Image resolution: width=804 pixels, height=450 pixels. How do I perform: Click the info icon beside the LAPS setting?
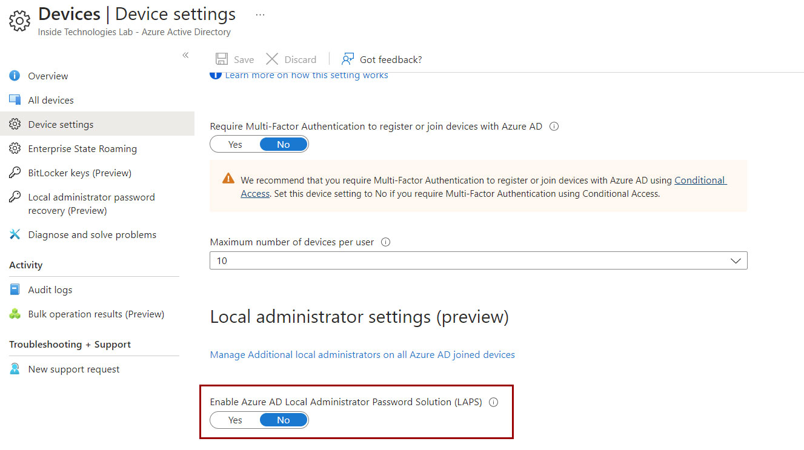(493, 402)
